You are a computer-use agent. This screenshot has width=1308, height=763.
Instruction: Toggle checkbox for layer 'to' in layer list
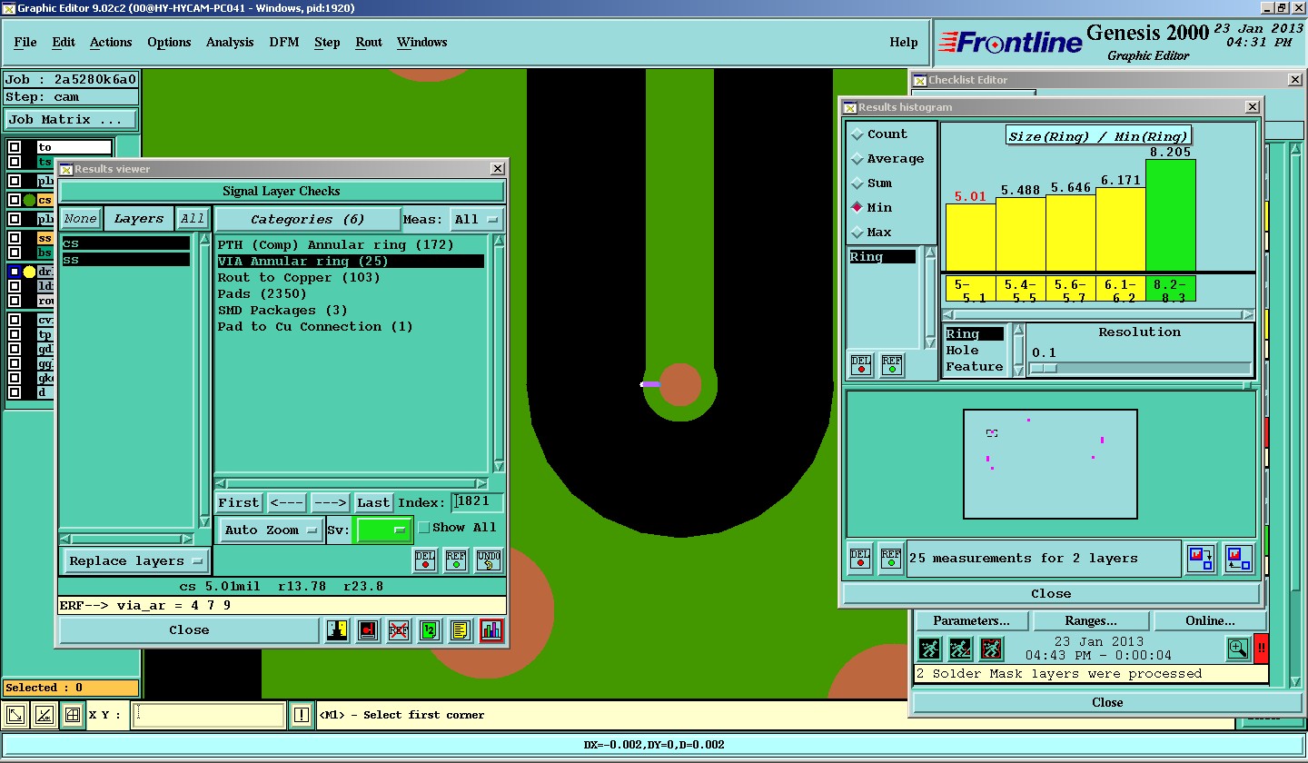point(15,147)
